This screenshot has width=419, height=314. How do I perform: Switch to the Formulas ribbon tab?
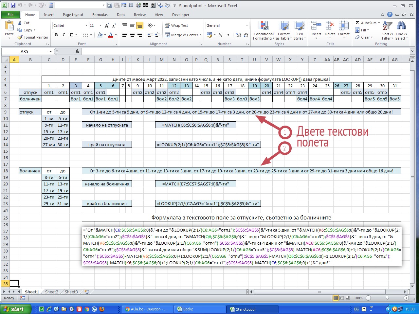tap(100, 15)
